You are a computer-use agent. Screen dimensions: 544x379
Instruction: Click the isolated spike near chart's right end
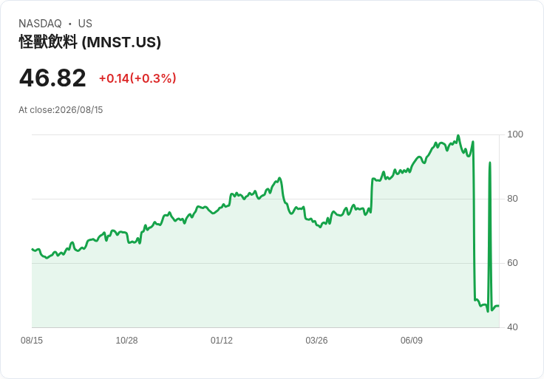click(489, 163)
